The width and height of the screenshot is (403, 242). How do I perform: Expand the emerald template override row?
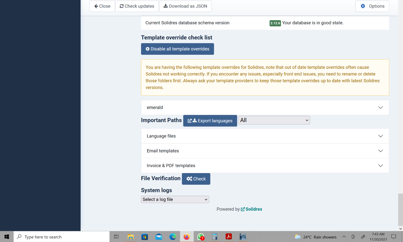[265, 107]
